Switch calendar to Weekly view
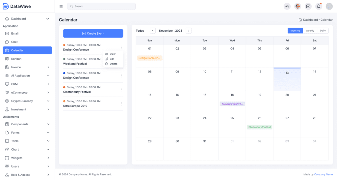 (x=310, y=31)
